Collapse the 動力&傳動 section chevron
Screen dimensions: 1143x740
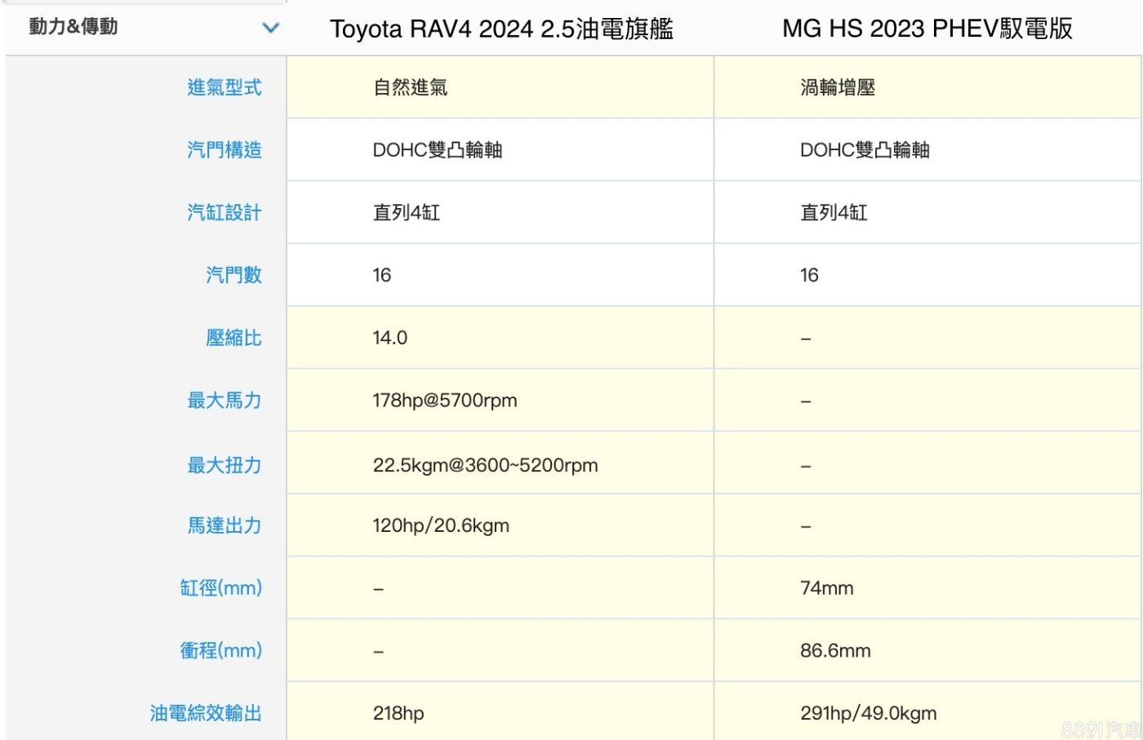(270, 28)
